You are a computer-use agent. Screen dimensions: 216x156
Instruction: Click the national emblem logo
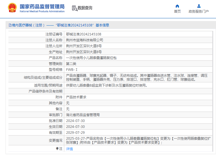coord(12,8)
